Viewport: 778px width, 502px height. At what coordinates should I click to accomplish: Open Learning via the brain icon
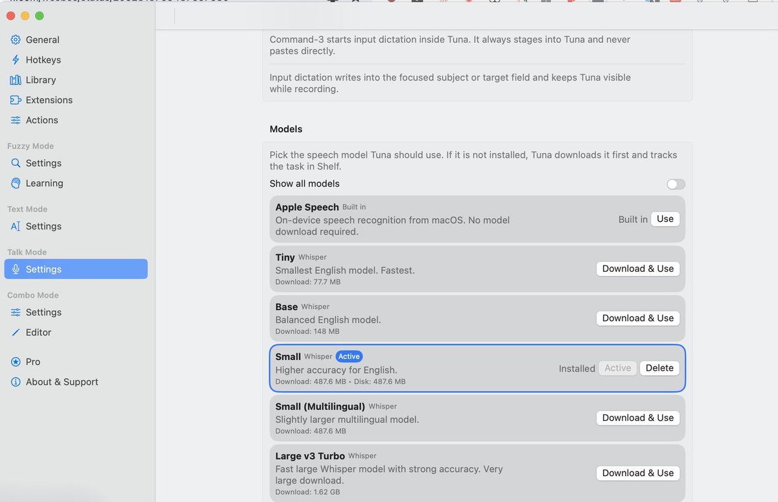[16, 184]
